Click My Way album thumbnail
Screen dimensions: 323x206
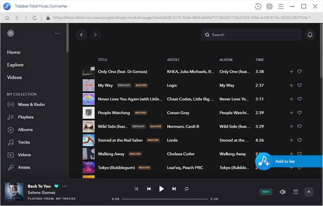tap(89, 85)
